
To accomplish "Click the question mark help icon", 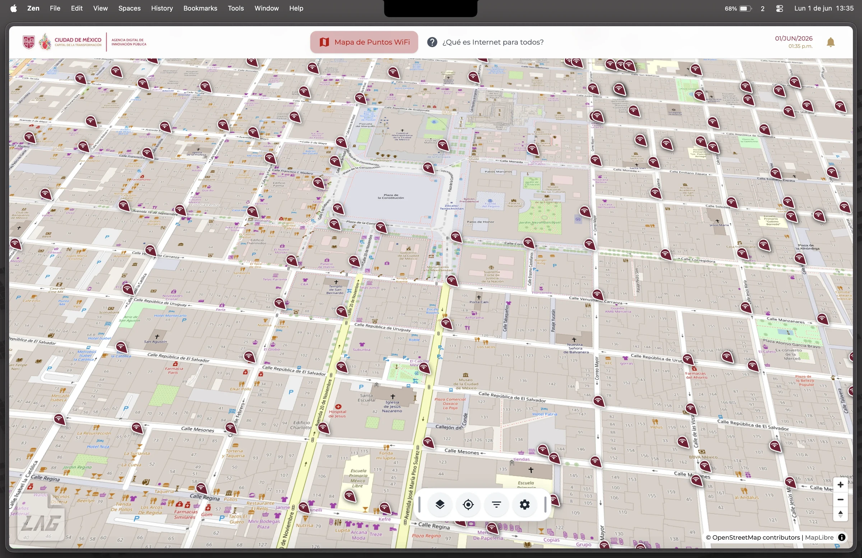I will [x=432, y=42].
